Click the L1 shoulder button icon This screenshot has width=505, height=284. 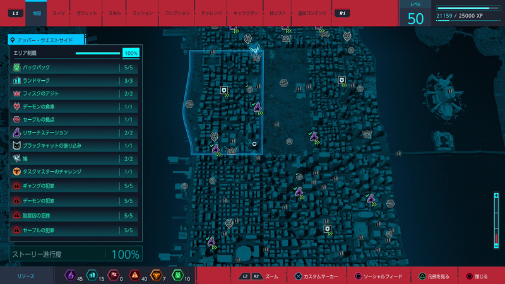(x=15, y=13)
